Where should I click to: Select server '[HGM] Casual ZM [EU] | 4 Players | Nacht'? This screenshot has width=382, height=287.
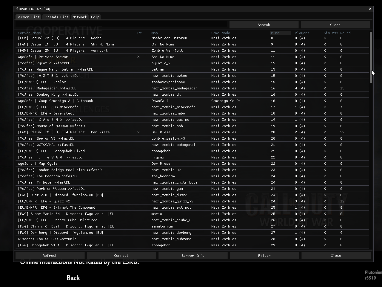(192, 38)
